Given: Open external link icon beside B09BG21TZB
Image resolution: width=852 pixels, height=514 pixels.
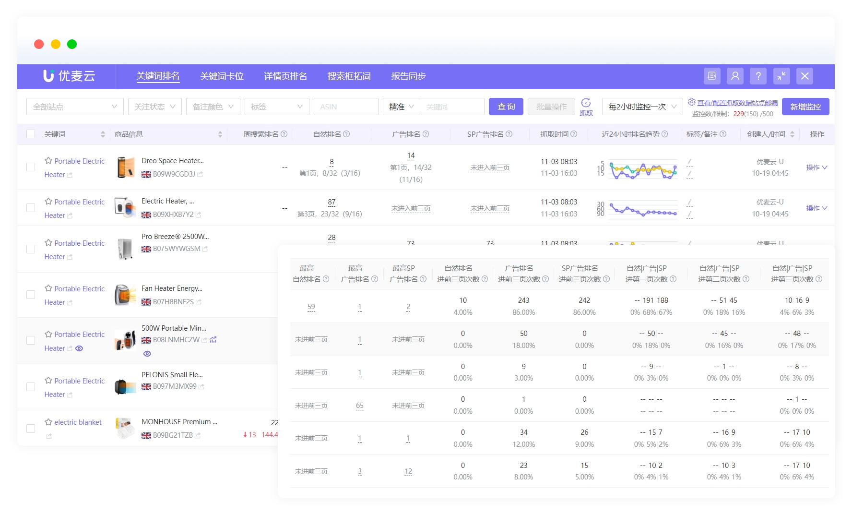Looking at the screenshot, I should coord(198,435).
